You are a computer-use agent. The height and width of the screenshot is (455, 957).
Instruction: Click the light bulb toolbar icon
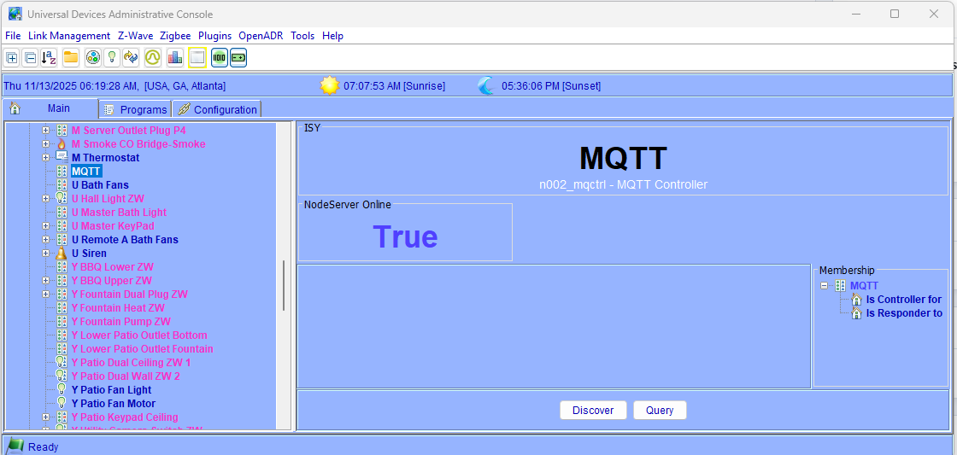click(111, 58)
